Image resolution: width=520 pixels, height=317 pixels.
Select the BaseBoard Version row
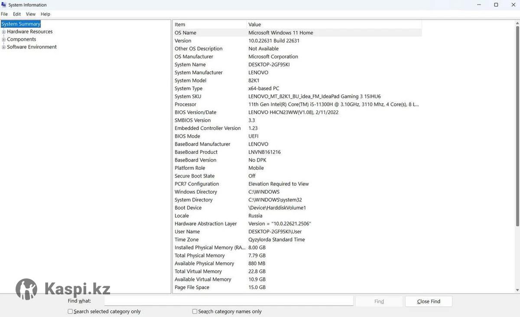(297, 160)
